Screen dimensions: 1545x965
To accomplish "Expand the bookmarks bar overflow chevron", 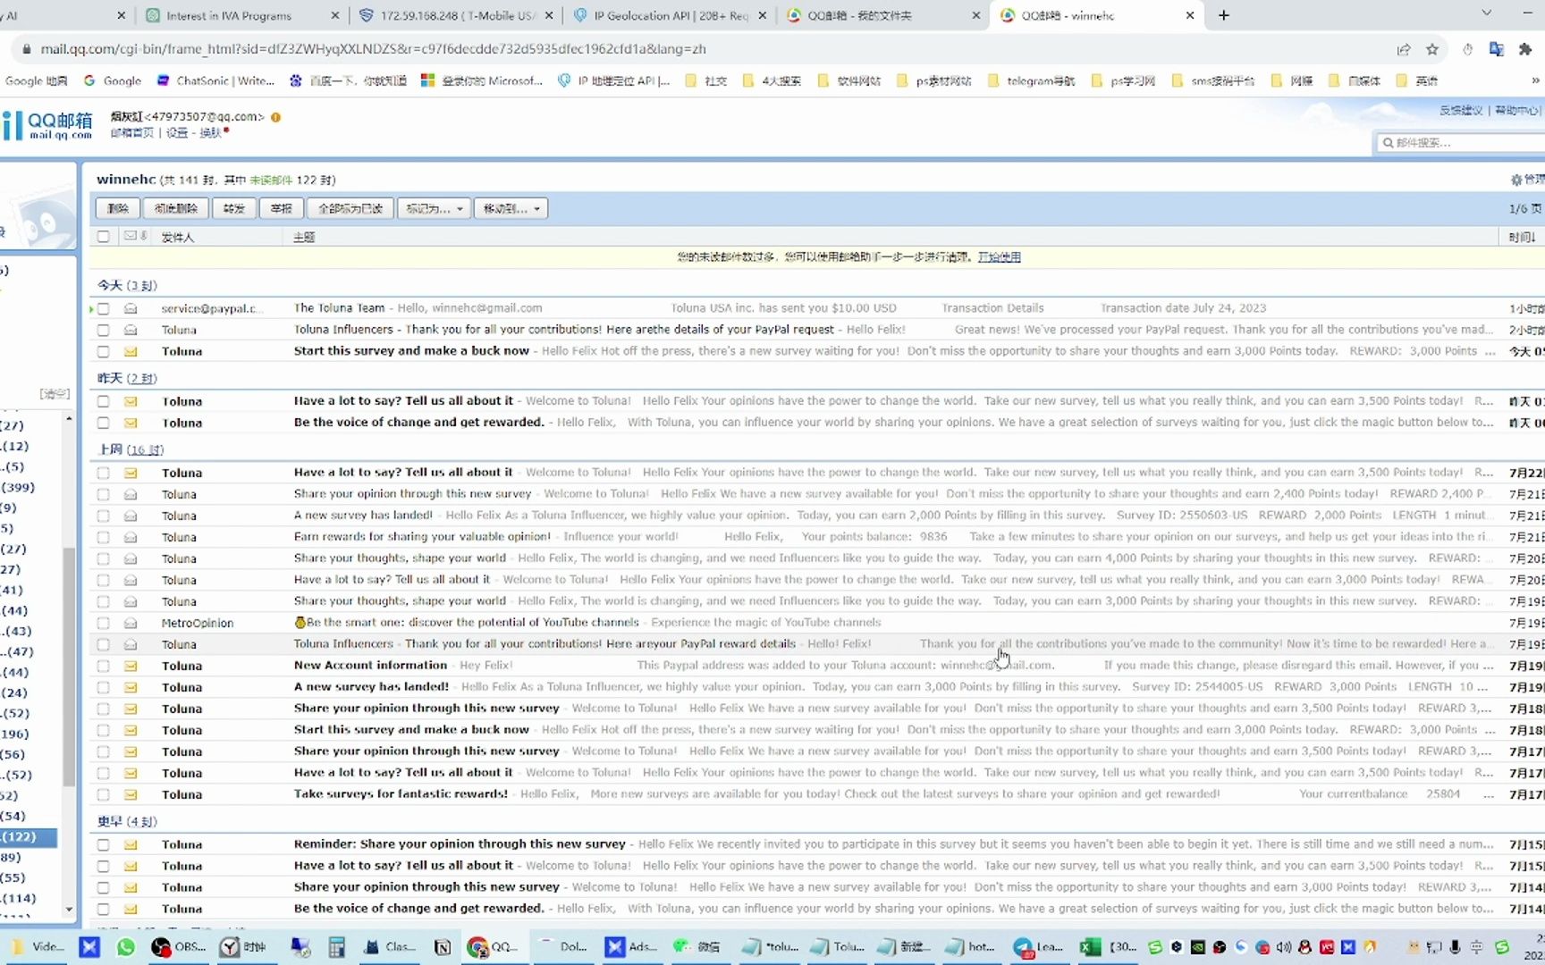I will (x=1535, y=80).
